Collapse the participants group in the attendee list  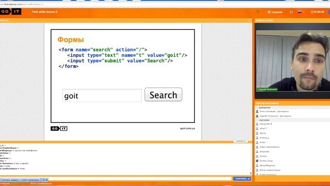tap(257, 120)
